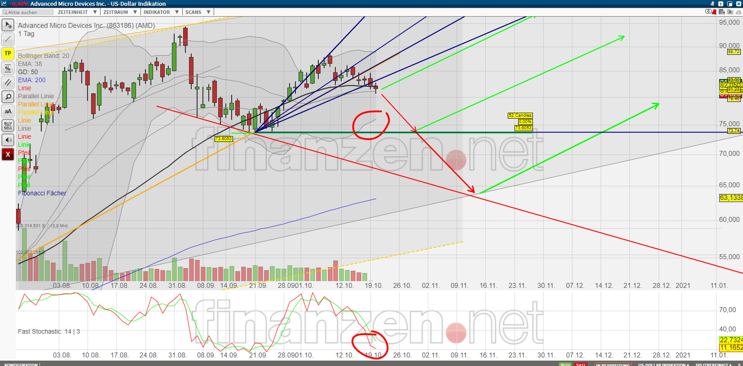Pick the parallel lines drawing tool
The image size is (743, 366).
(x=8, y=83)
